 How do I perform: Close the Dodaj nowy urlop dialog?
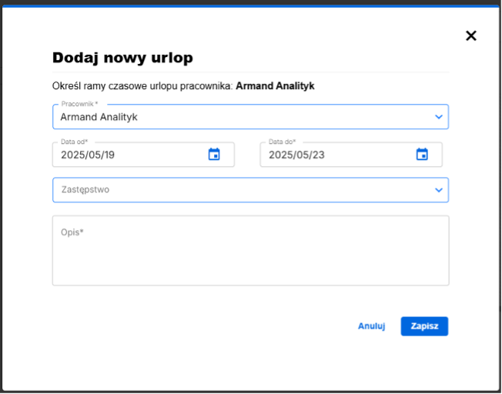tap(471, 35)
